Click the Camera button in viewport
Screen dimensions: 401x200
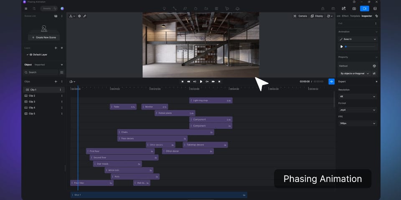300,16
